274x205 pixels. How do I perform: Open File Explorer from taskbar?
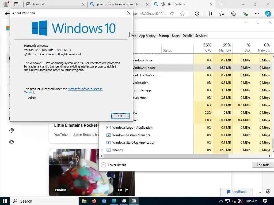coord(84,201)
